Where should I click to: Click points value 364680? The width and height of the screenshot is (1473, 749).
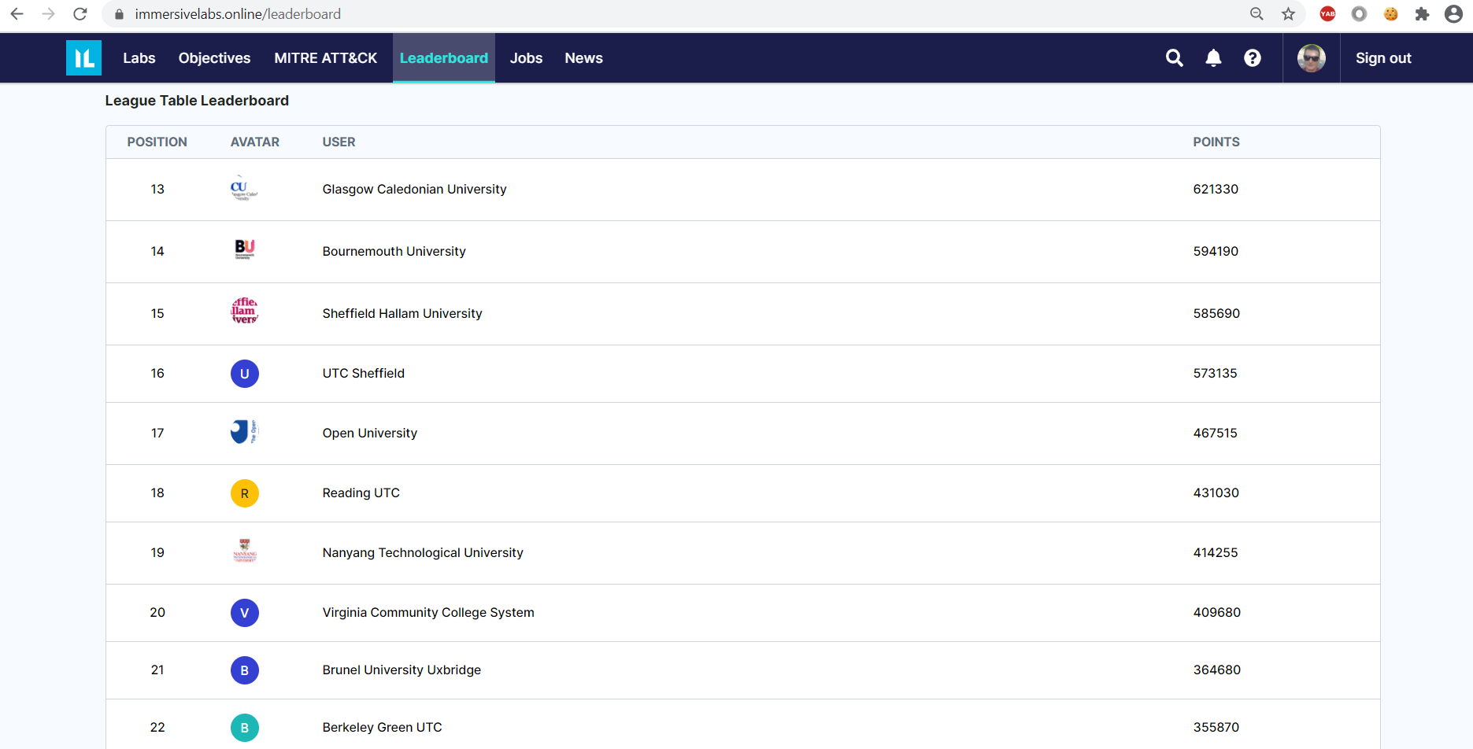[x=1216, y=670]
